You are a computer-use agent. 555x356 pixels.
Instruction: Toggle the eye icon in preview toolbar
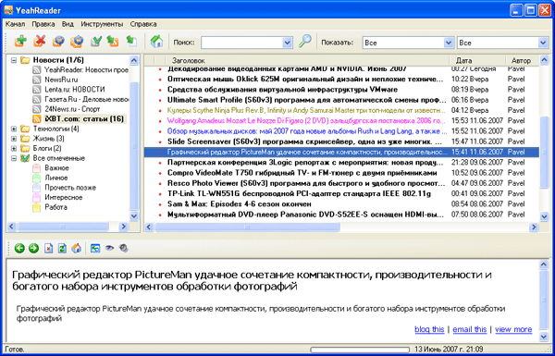pyautogui.click(x=109, y=249)
